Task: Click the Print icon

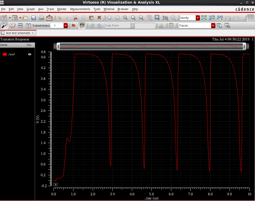Action: tap(41, 18)
